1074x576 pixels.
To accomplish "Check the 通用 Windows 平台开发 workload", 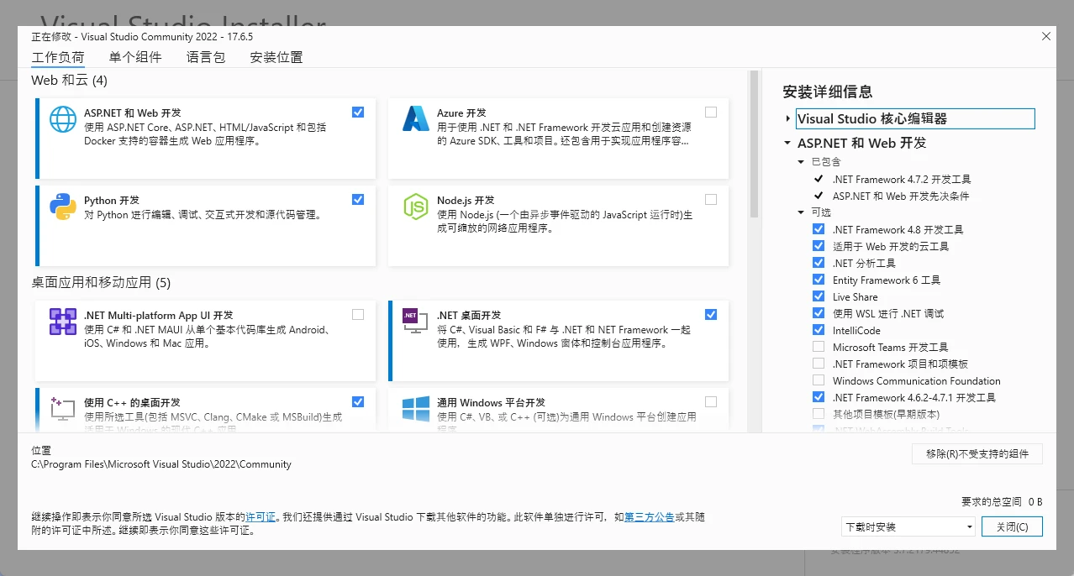I will 711,401.
